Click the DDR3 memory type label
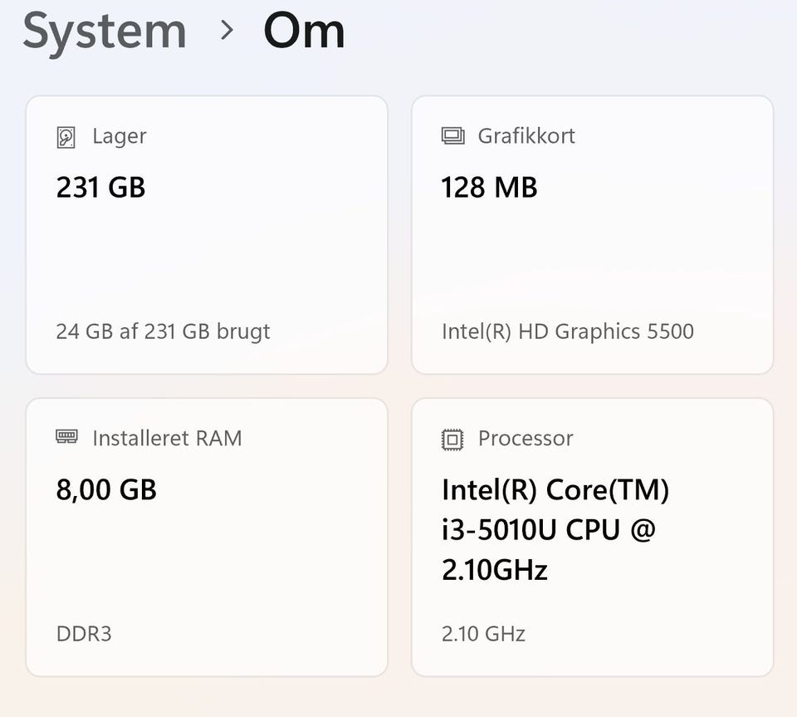Image resolution: width=797 pixels, height=717 pixels. point(84,634)
